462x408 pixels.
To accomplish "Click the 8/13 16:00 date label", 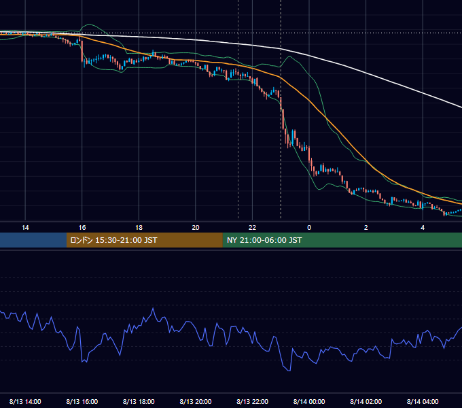I will (82, 401).
